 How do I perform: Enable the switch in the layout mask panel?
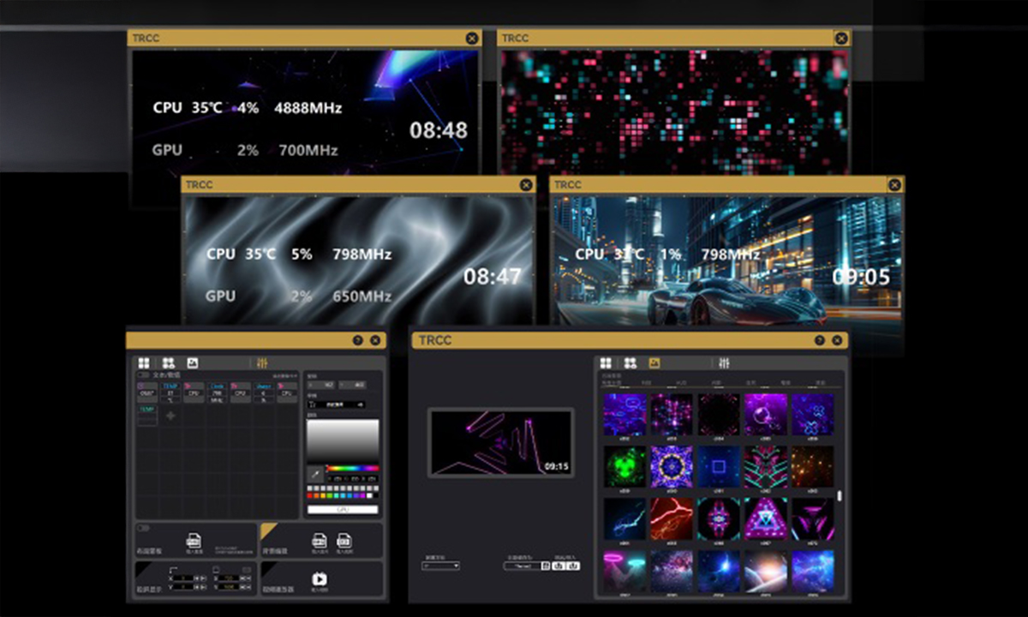143,529
